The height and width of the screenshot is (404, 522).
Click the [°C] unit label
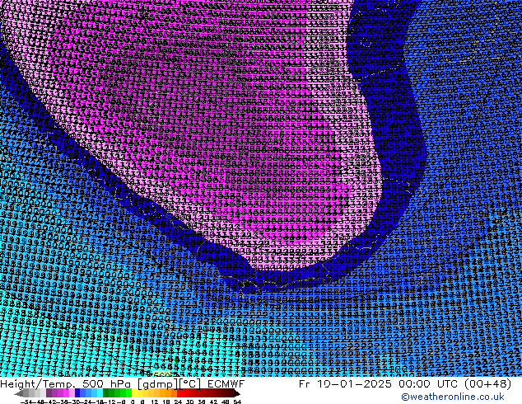coord(190,384)
